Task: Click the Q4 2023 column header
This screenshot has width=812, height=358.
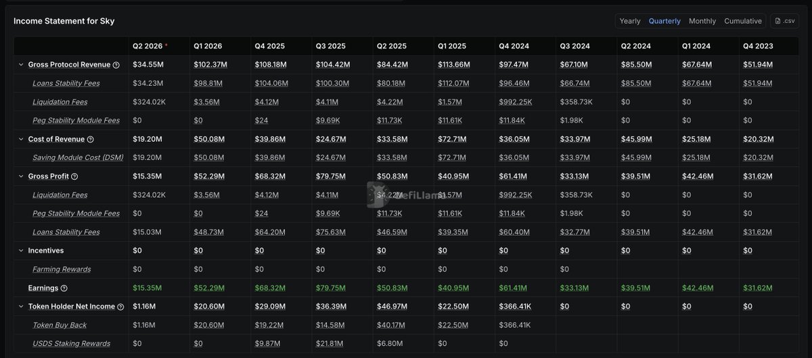Action: pos(758,46)
